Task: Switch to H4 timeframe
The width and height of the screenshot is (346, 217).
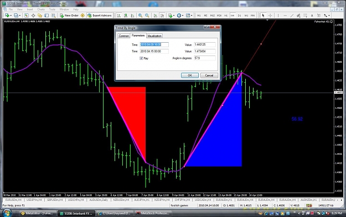Action: [233, 16]
